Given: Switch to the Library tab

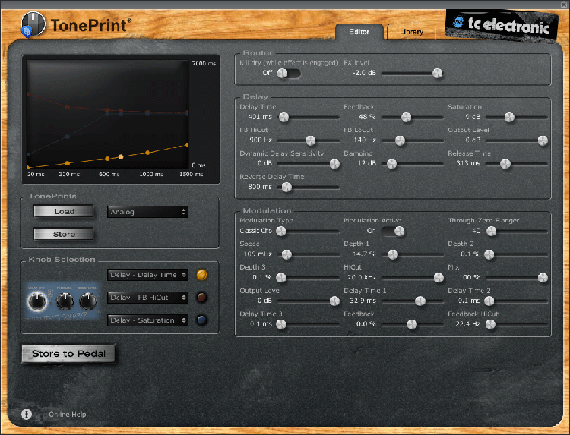Looking at the screenshot, I should pyautogui.click(x=411, y=32).
